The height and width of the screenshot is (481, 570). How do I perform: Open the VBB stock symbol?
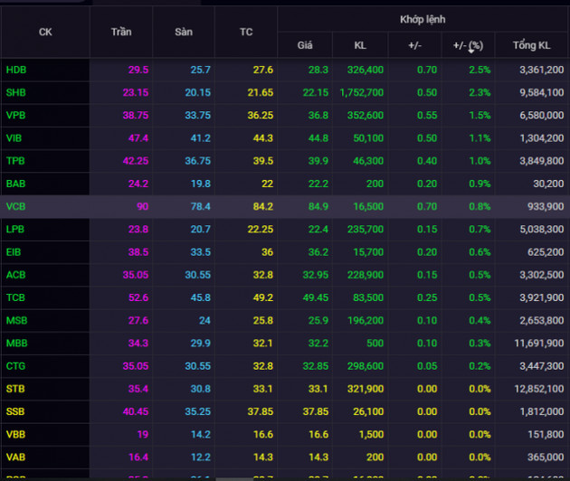tap(15, 434)
